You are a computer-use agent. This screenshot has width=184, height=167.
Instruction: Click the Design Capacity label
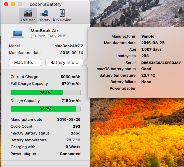(x=25, y=101)
